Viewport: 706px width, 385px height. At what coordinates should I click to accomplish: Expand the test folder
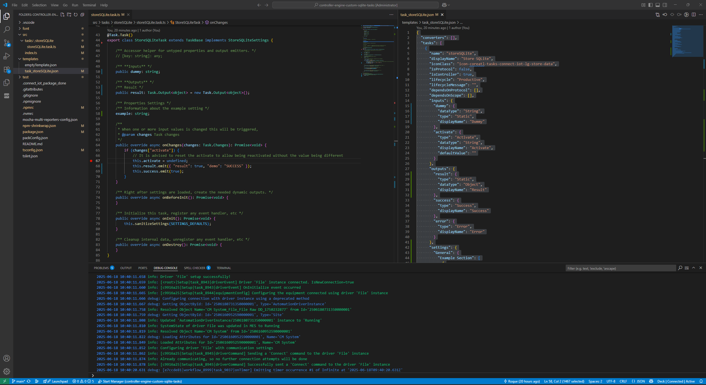tap(25, 77)
